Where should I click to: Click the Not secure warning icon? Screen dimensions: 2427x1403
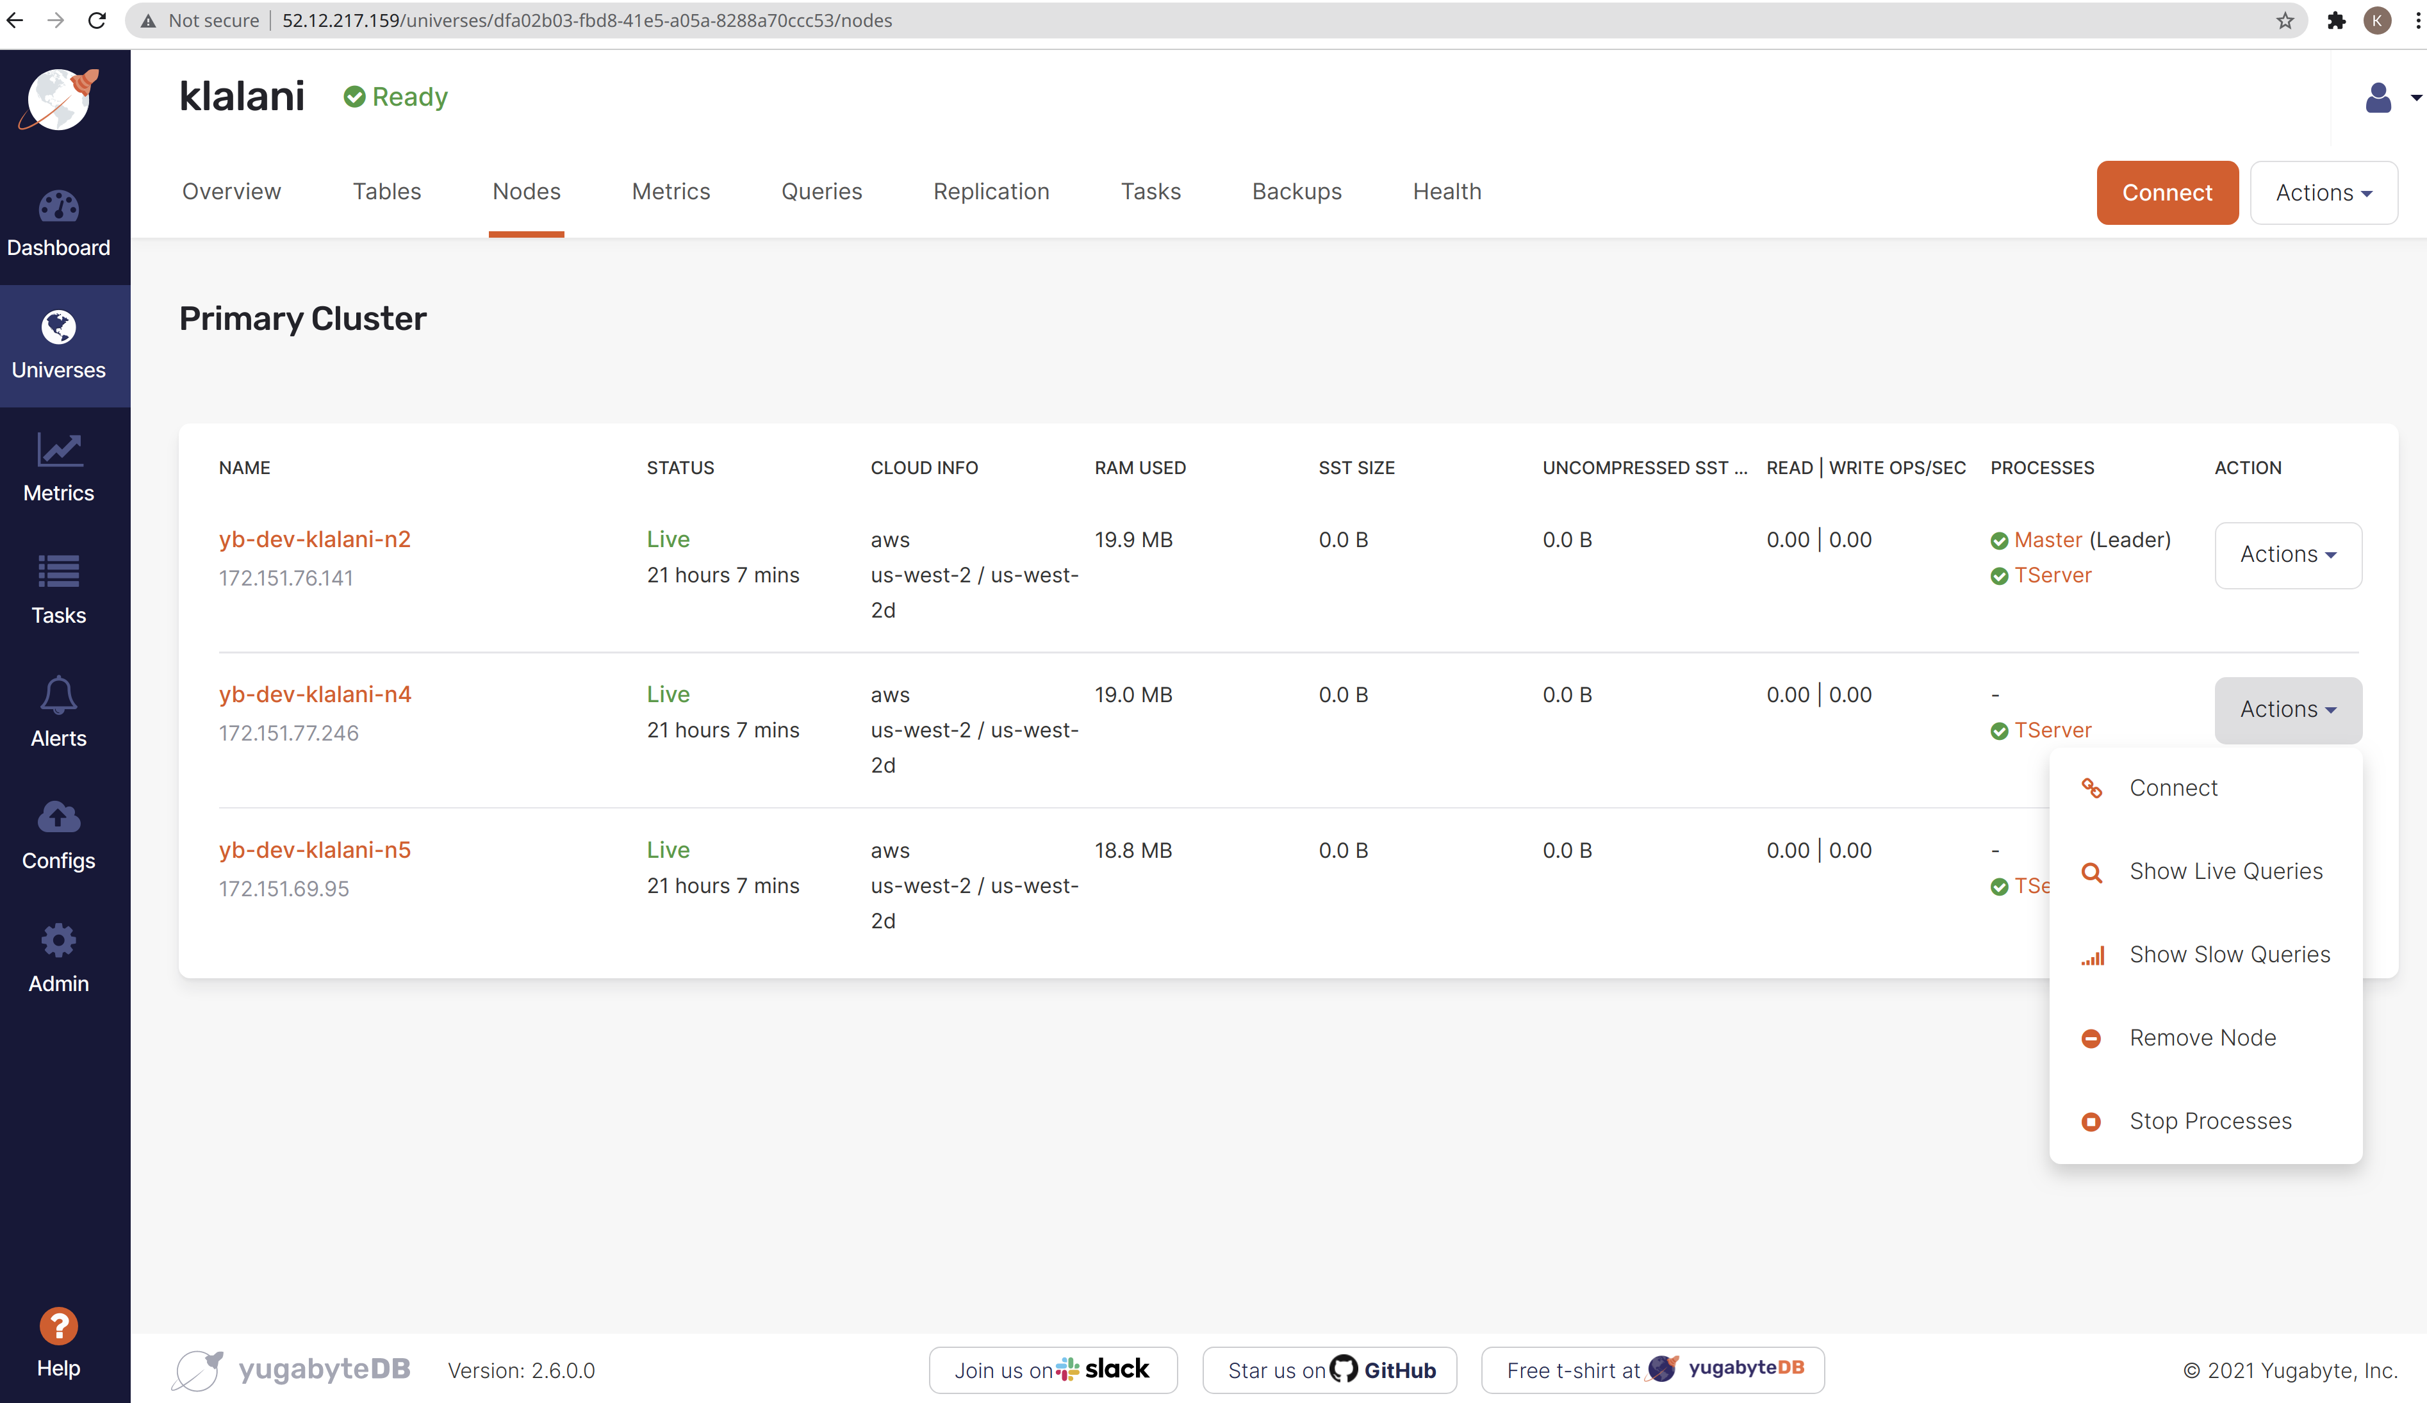147,21
